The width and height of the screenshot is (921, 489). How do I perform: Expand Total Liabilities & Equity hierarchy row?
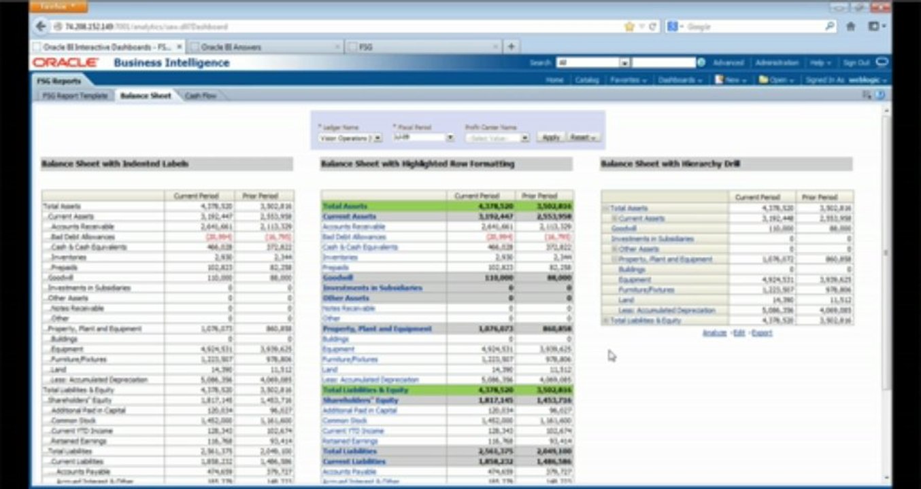point(606,321)
